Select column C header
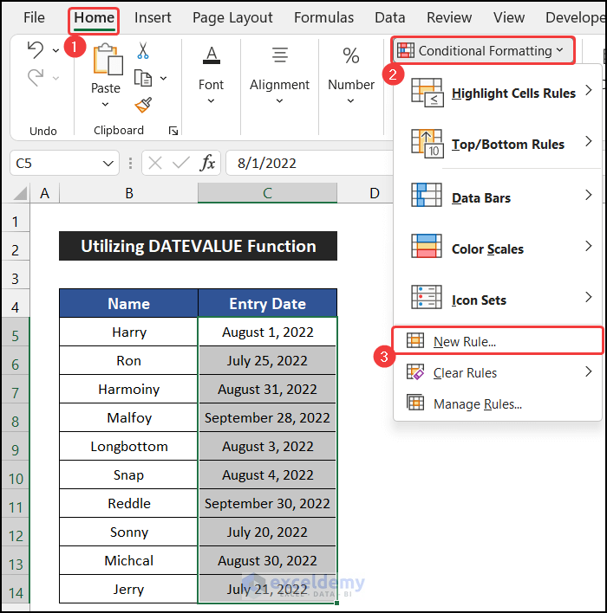Image resolution: width=607 pixels, height=613 pixels. pos(267,193)
